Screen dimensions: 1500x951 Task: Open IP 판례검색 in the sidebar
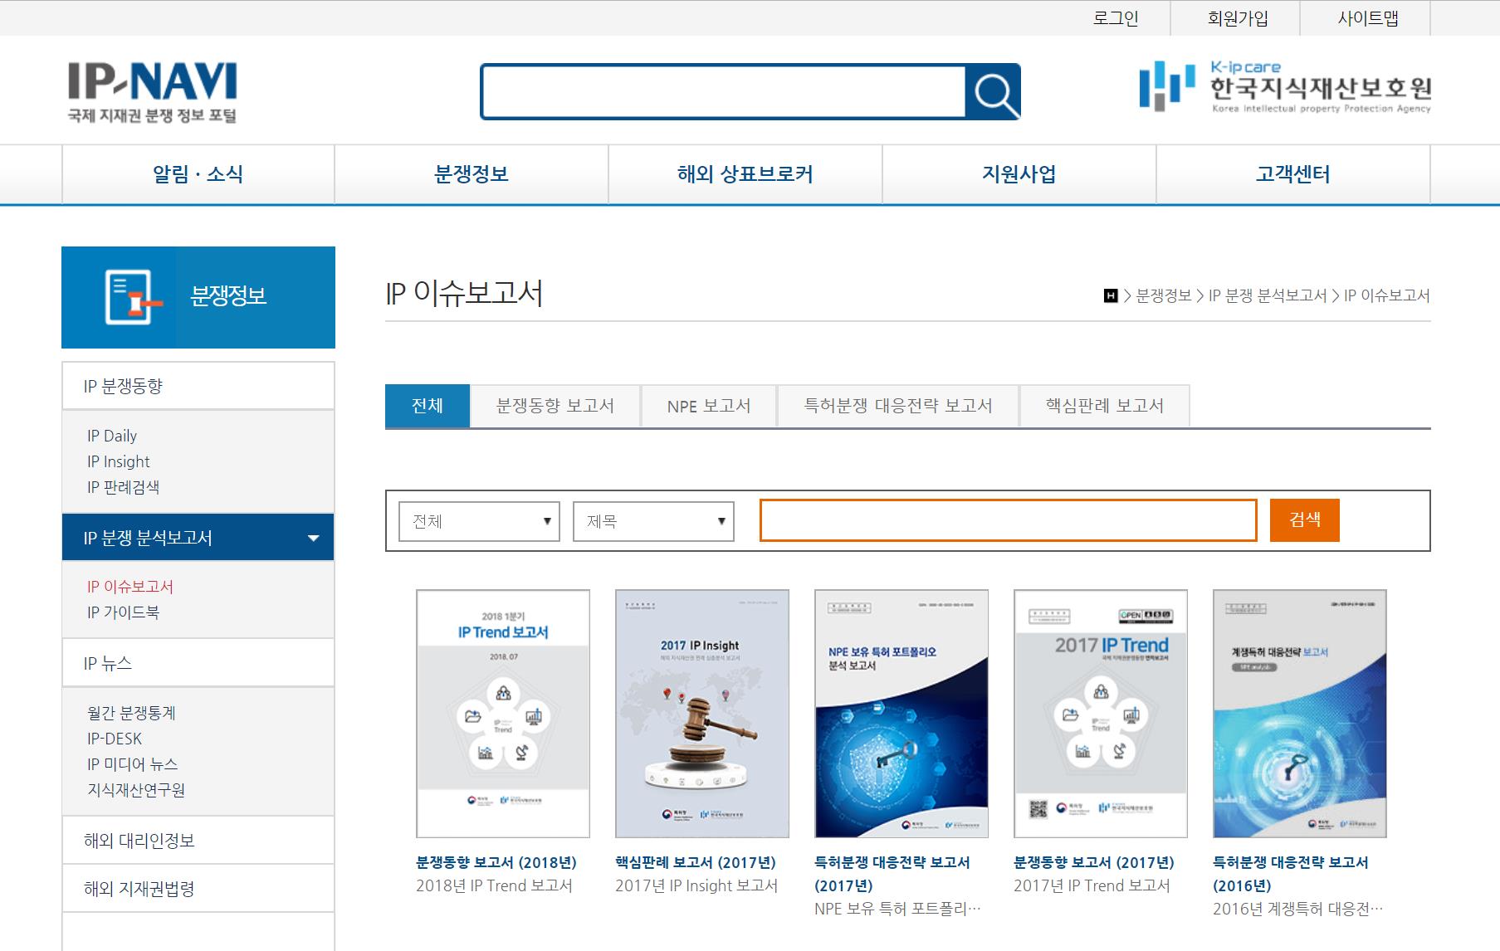[123, 487]
